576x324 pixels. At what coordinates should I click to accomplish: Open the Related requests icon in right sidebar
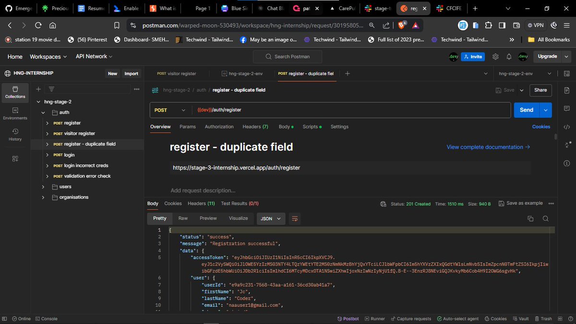pyautogui.click(x=567, y=145)
